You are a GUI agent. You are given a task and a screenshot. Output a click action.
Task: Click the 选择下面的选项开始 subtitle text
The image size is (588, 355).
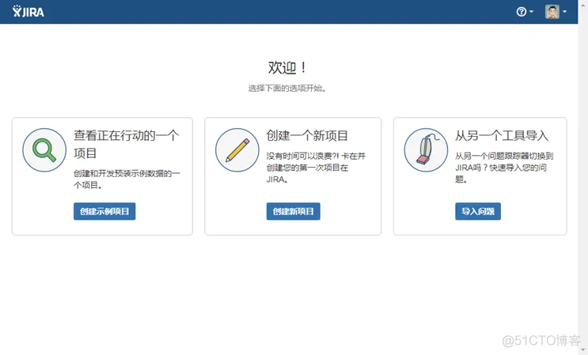(287, 89)
